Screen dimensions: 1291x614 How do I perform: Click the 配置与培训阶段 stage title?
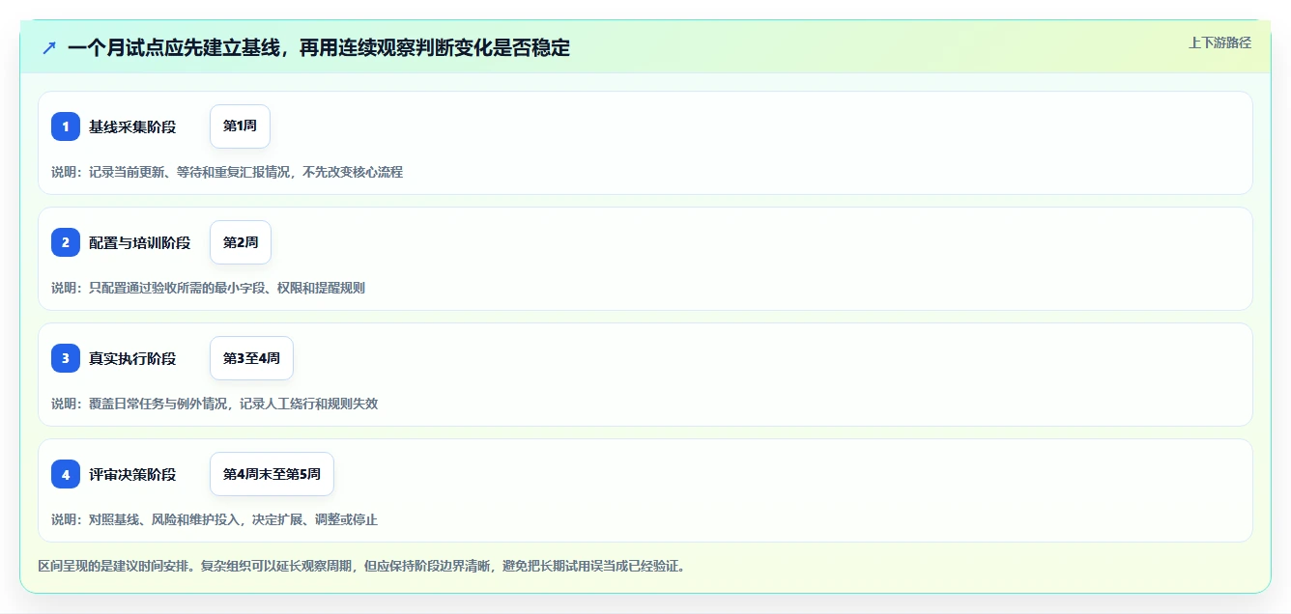click(x=140, y=242)
